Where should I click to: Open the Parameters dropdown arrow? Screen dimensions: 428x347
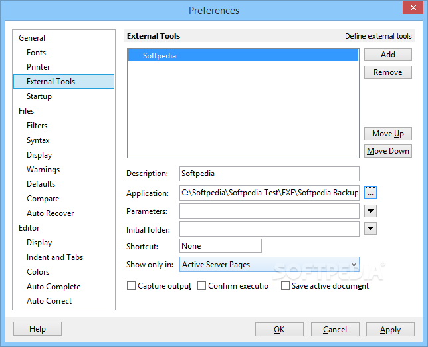[x=370, y=211]
